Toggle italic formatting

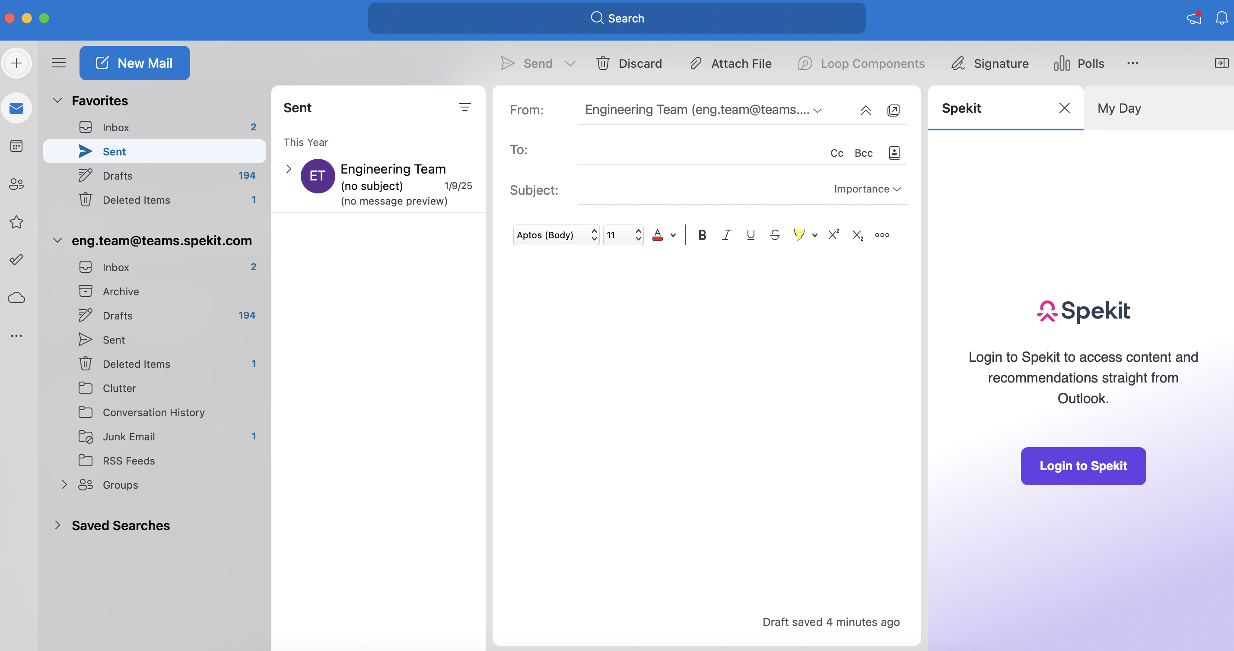[726, 235]
